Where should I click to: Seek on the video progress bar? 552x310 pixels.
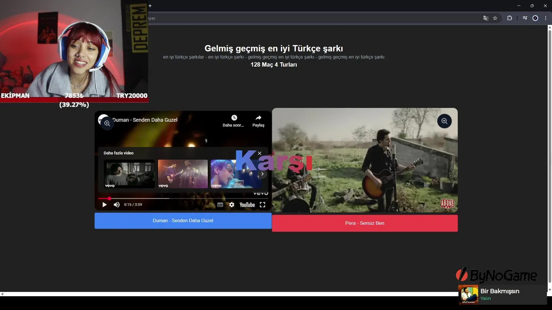click(x=183, y=198)
